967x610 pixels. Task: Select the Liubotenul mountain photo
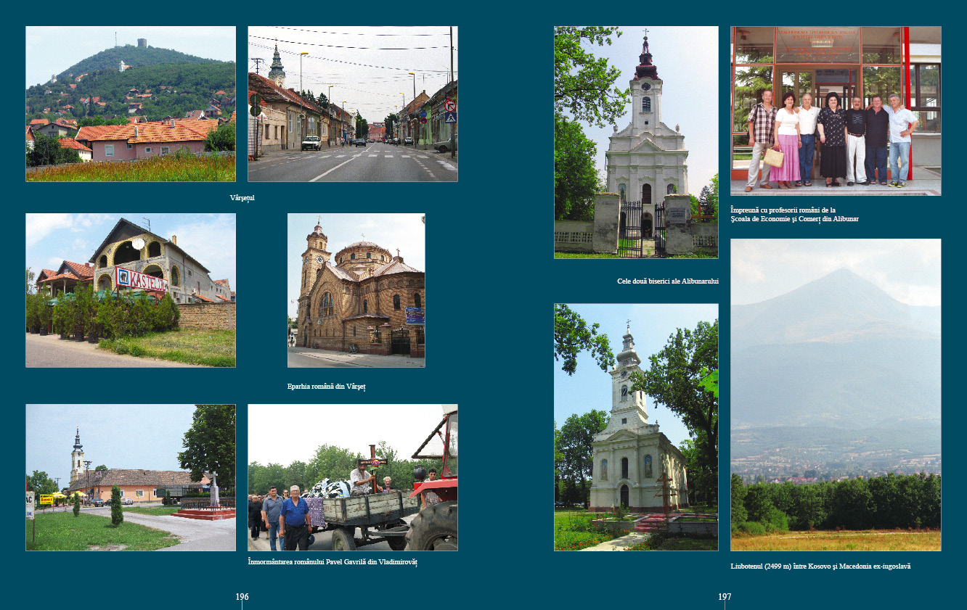point(836,395)
